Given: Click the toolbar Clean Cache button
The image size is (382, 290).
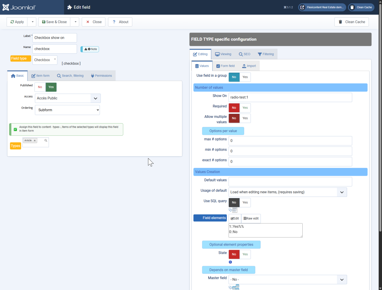Looking at the screenshot, I should point(352,22).
